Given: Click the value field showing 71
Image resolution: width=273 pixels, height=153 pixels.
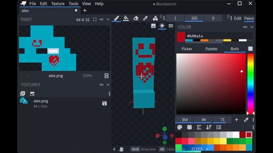Looking at the screenshot, I should (222, 120).
